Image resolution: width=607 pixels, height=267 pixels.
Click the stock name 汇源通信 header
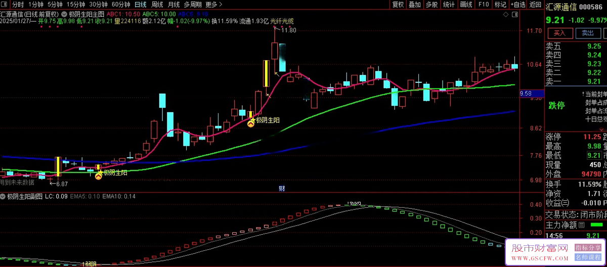(x=560, y=7)
